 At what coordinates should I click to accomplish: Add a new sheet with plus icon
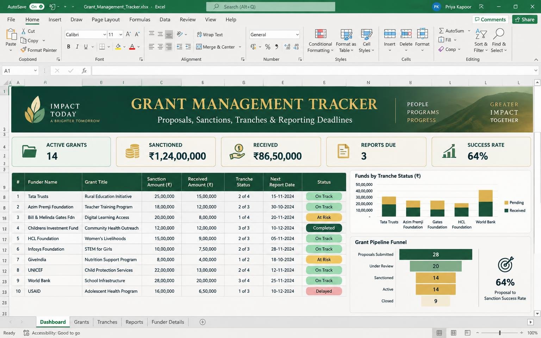coord(203,322)
